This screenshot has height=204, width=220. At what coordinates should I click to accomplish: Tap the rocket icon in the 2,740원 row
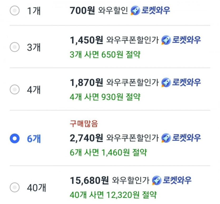(x=166, y=137)
